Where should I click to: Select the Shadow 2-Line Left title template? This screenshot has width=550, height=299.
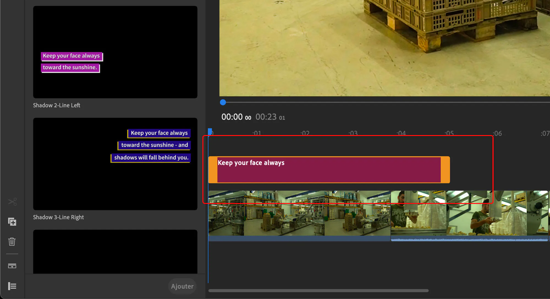click(x=115, y=52)
